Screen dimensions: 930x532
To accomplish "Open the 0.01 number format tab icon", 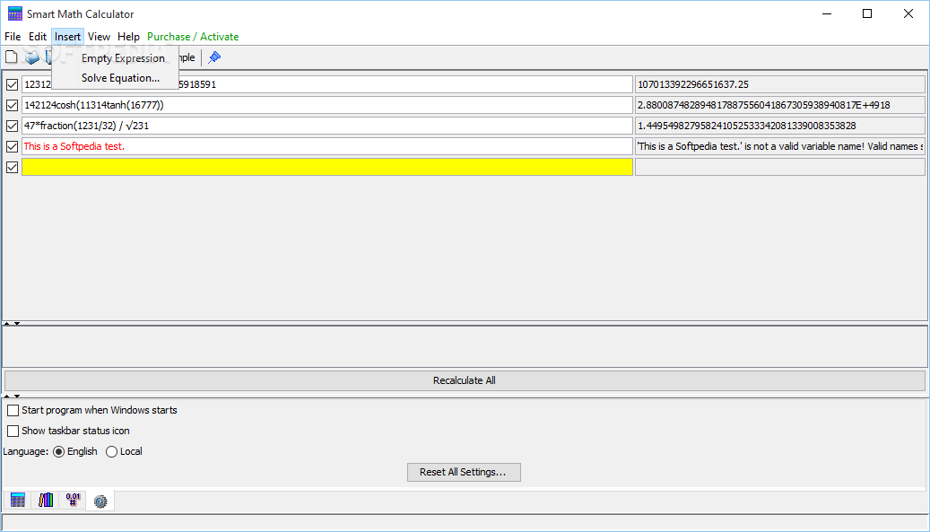I will tap(73, 500).
